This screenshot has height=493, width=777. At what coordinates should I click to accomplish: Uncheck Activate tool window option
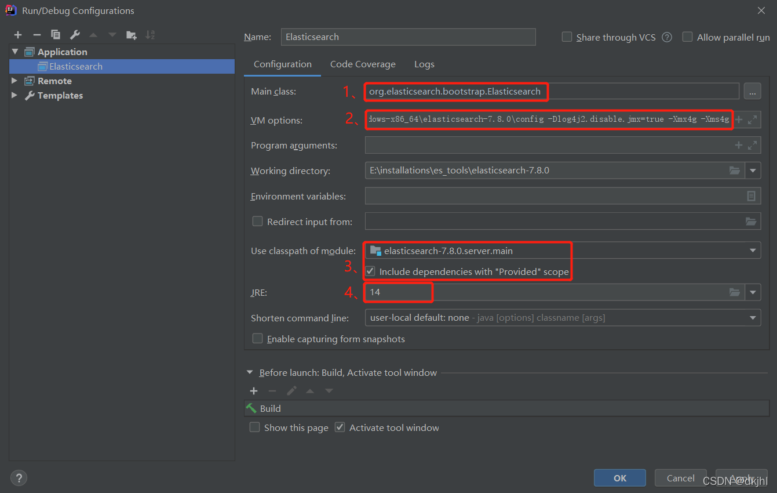point(340,427)
